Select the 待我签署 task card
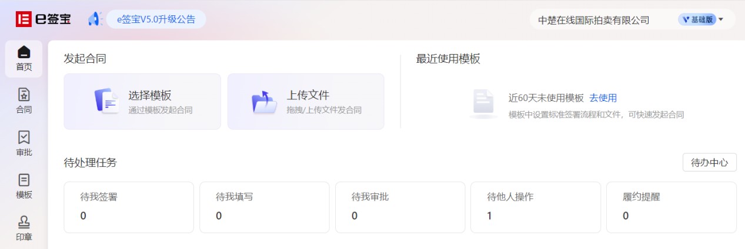This screenshot has height=249, width=745. click(x=129, y=207)
